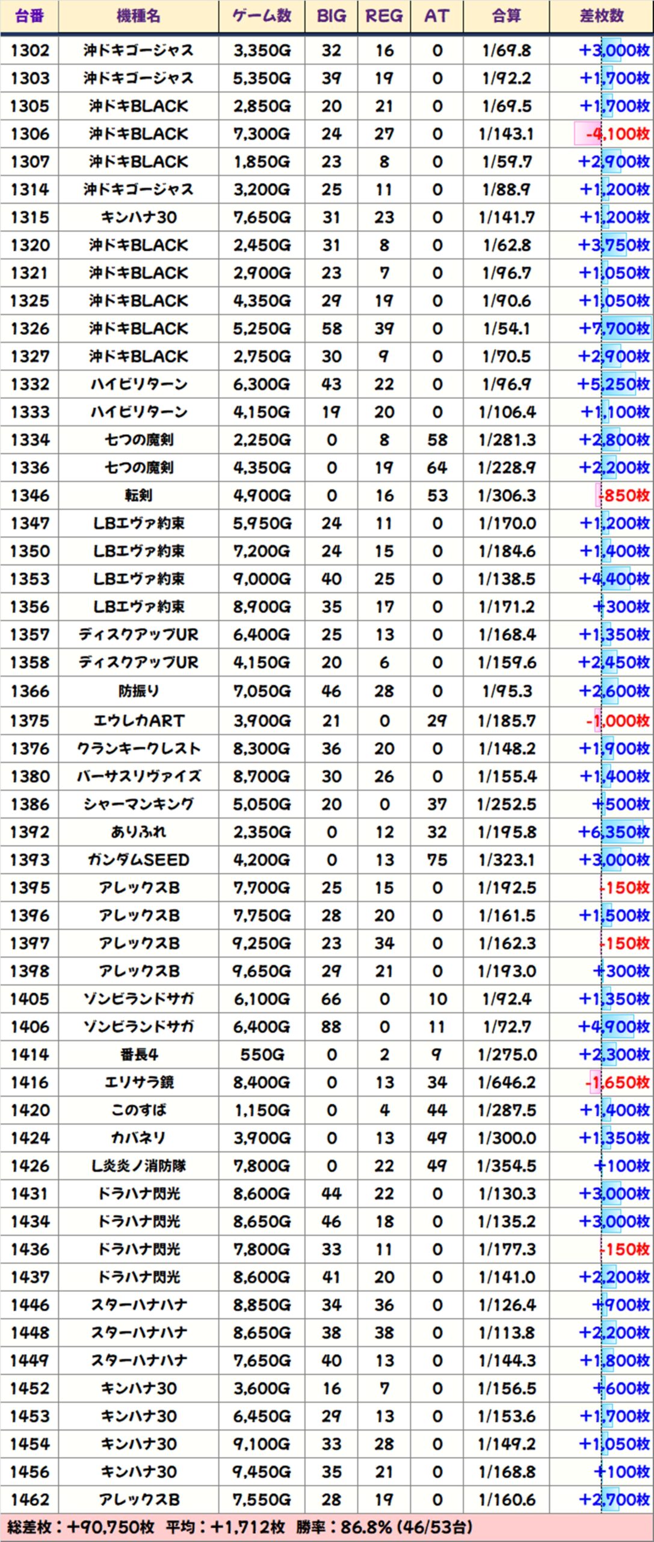Viewport: 654px width, 1542px height.
Task: Click このすば machine name
Action: point(138,1110)
